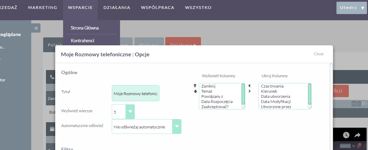368x150 pixels.
Task: Move the selected column up with the up arrow
Action: point(195,86)
